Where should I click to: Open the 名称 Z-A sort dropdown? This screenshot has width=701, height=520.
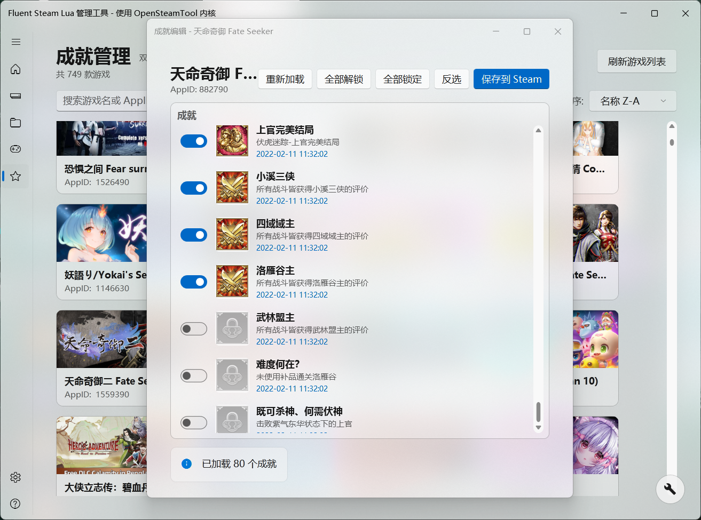coord(633,101)
